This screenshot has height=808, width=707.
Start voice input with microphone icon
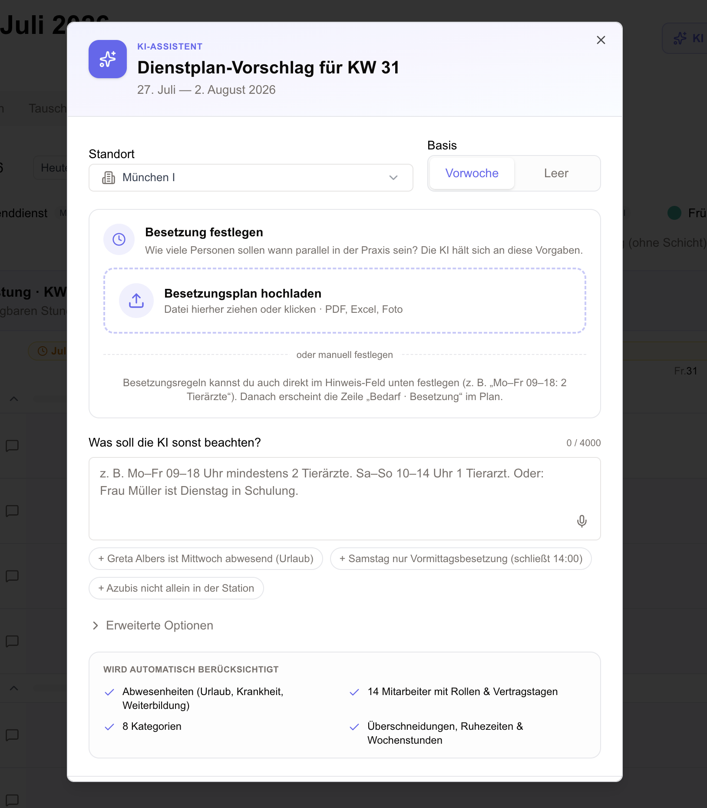tap(581, 521)
